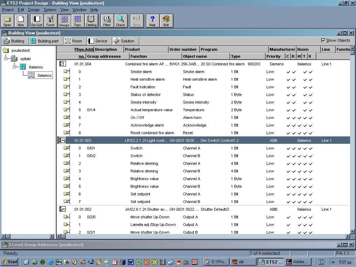The width and height of the screenshot is (356, 267).
Task: Click the Group addresses column header
Action: (x=108, y=56)
